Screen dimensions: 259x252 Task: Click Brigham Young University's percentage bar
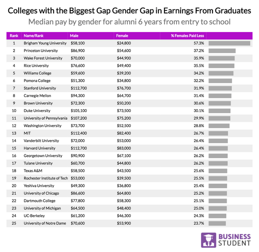(x=229, y=43)
